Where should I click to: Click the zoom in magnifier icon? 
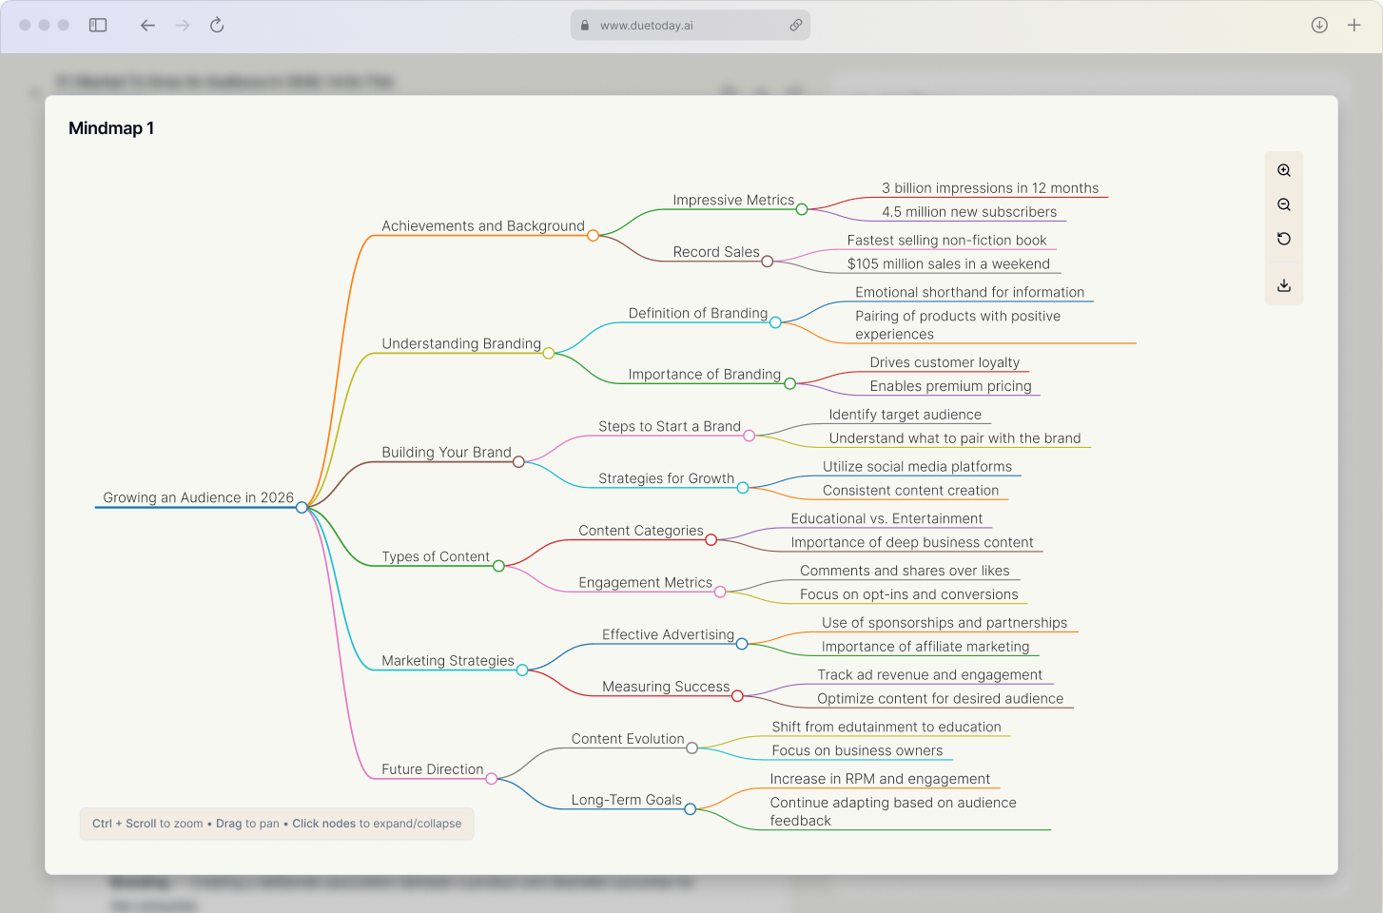point(1284,169)
